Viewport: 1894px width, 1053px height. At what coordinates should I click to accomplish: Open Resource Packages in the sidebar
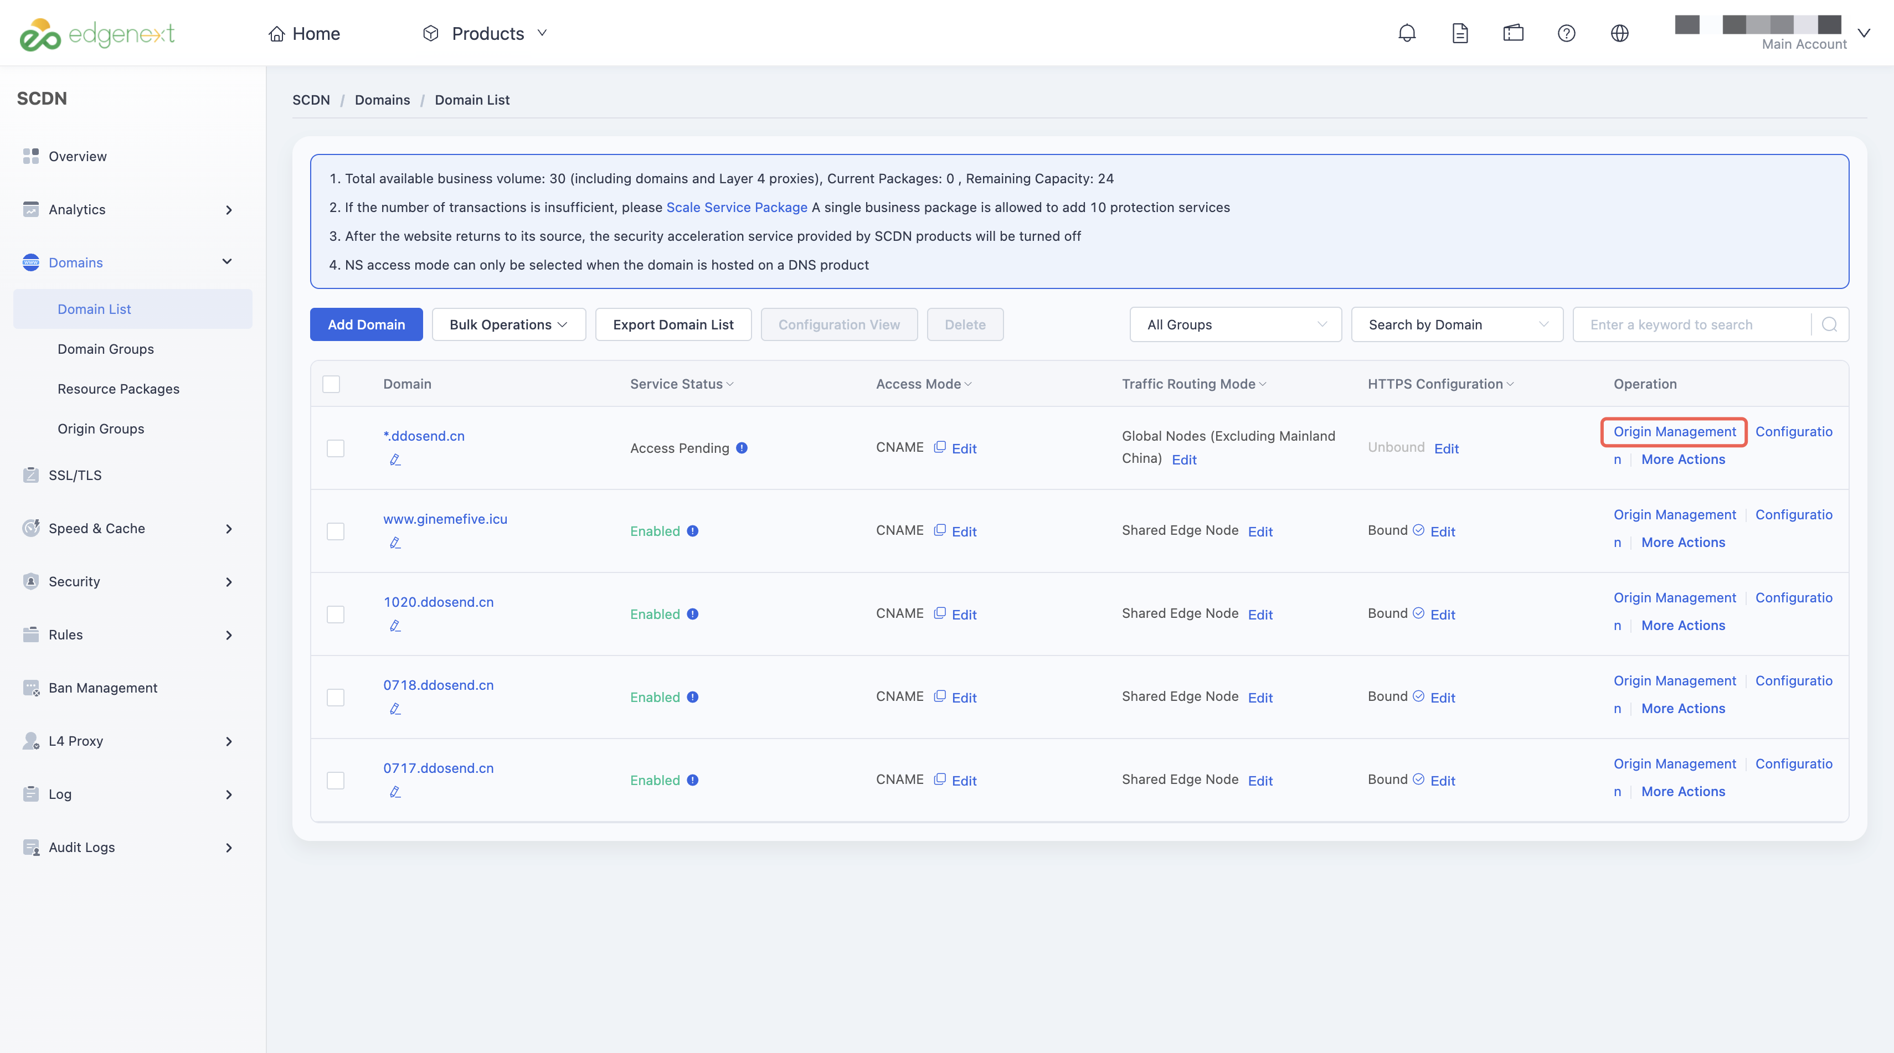coord(119,389)
